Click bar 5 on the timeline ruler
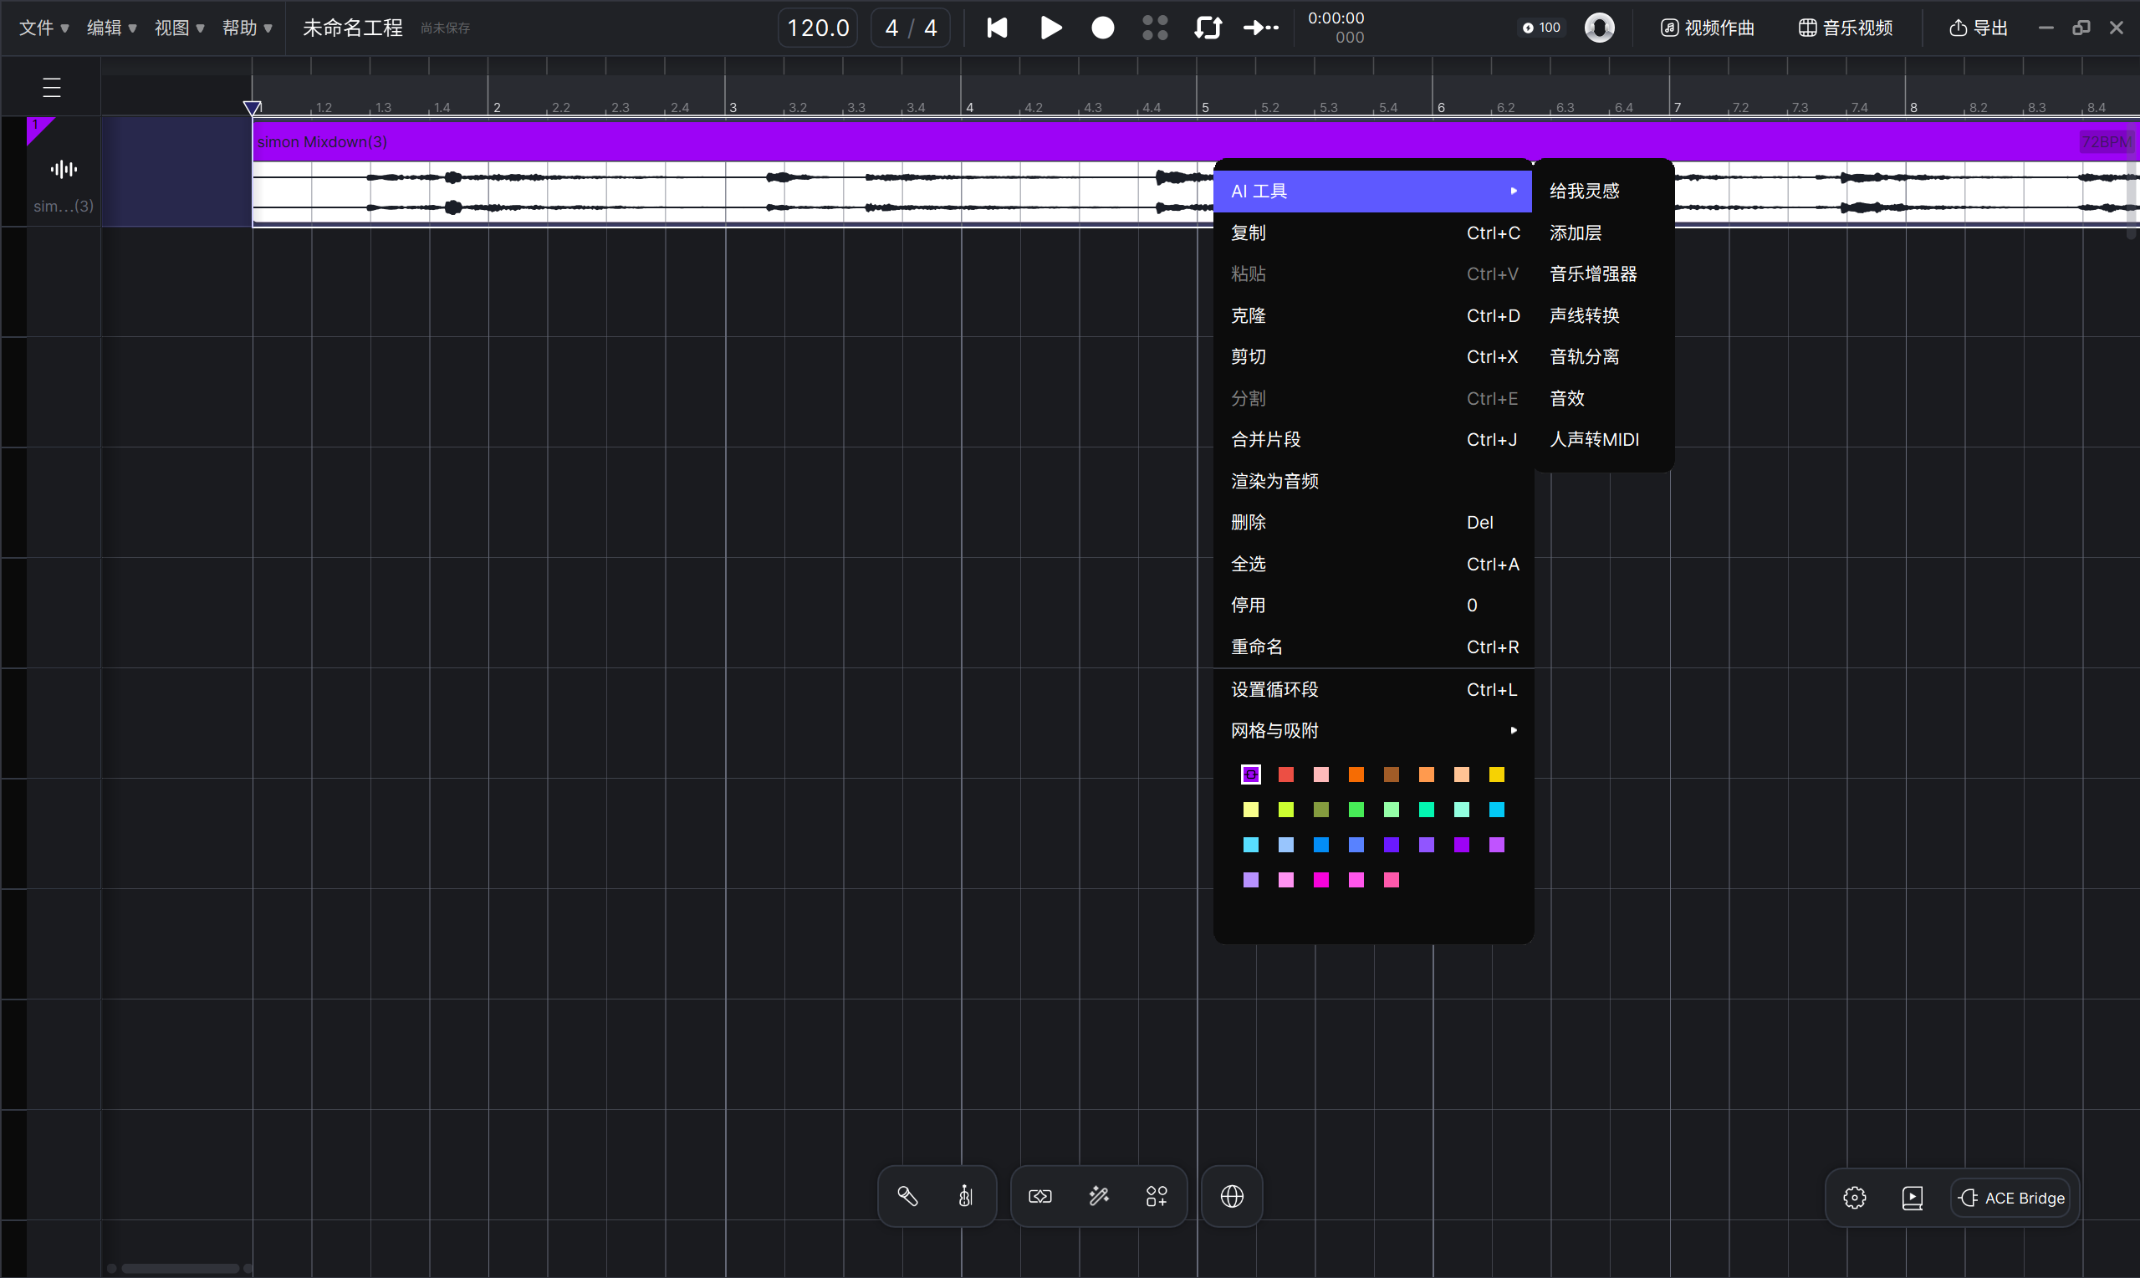 (1205, 107)
